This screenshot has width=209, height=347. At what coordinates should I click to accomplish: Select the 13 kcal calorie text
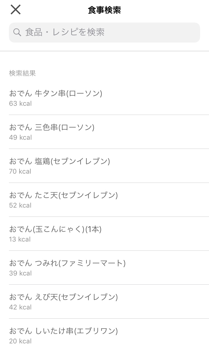tap(20, 239)
